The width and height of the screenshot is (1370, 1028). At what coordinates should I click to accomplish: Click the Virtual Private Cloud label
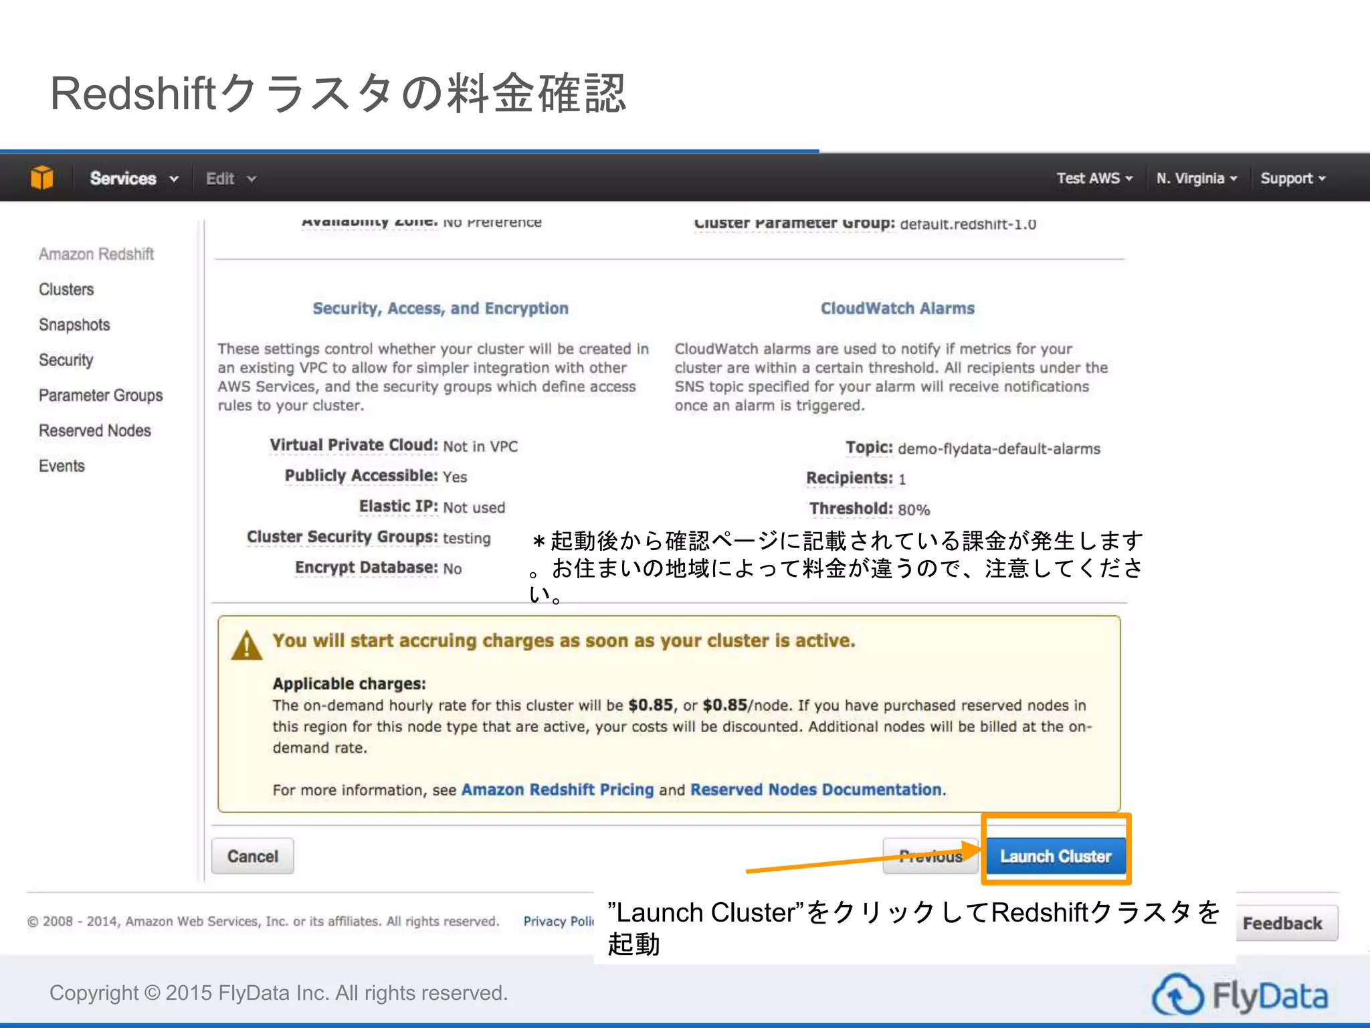point(354,445)
